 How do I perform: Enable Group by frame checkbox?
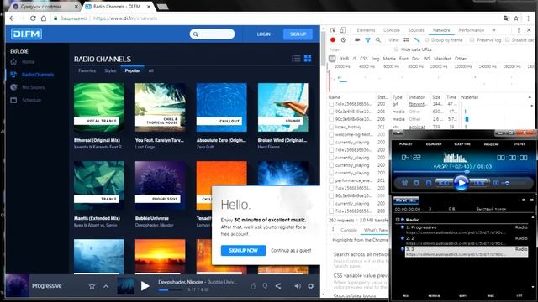(x=427, y=40)
